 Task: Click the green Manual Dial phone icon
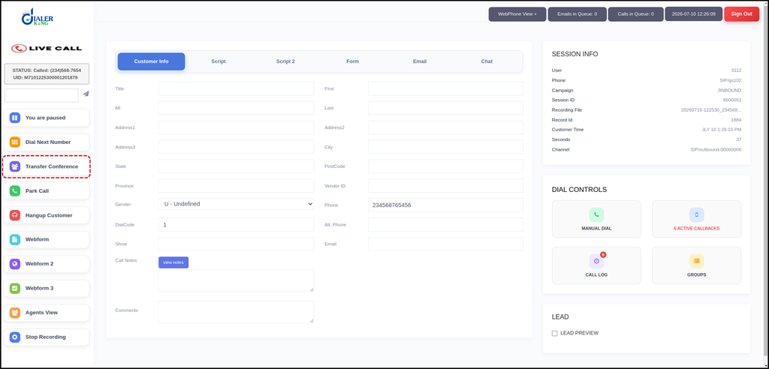[x=596, y=214]
